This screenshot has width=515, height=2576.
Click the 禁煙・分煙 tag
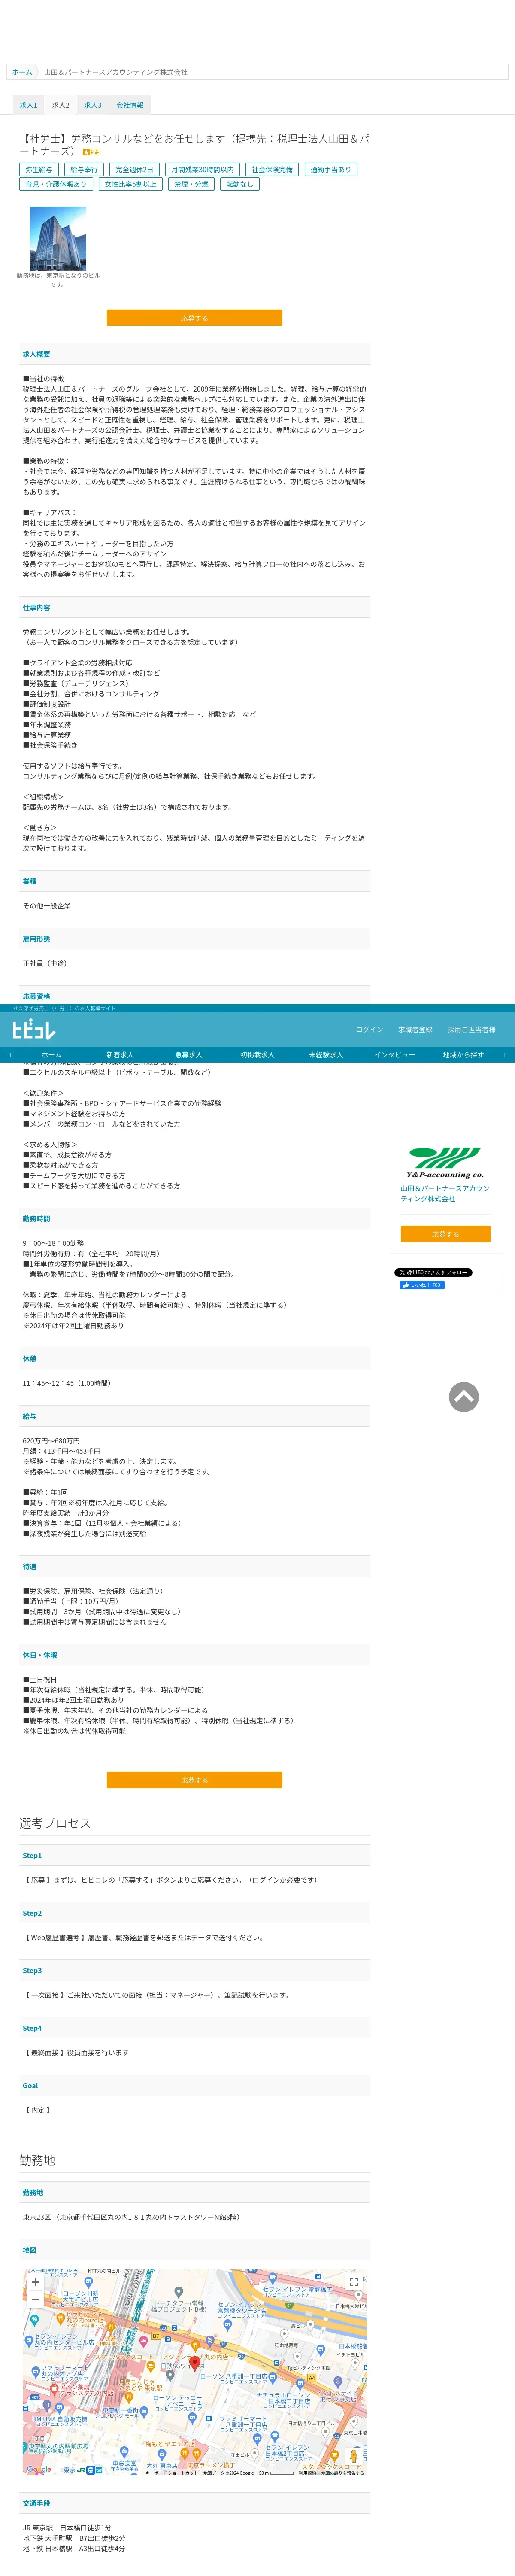pos(192,184)
